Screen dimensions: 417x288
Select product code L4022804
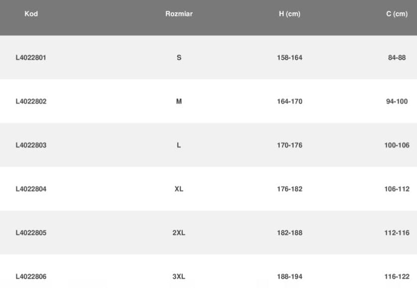(x=31, y=189)
